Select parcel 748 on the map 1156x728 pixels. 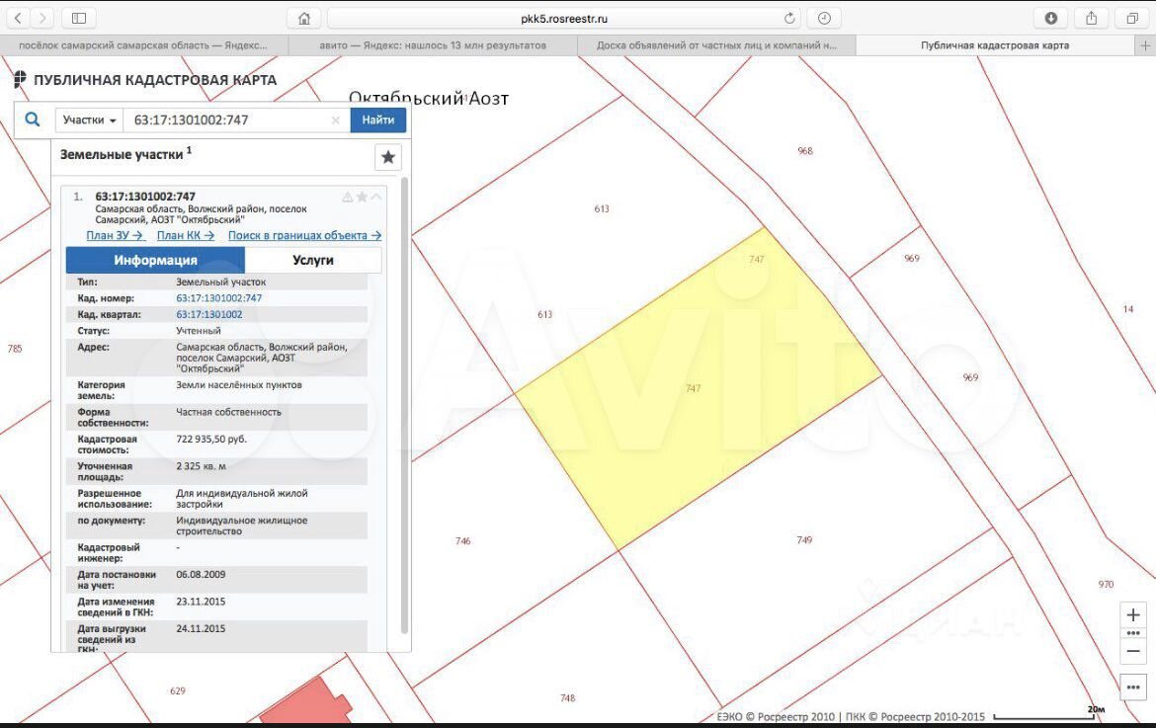pyautogui.click(x=568, y=697)
